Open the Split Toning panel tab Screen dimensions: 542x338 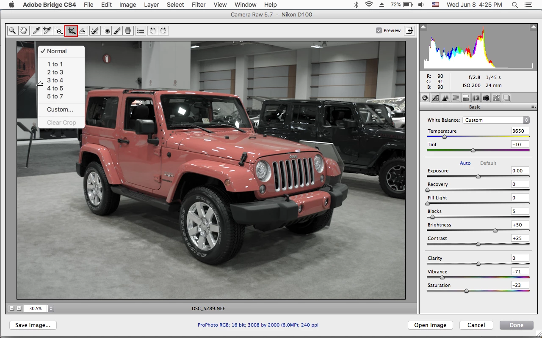466,98
